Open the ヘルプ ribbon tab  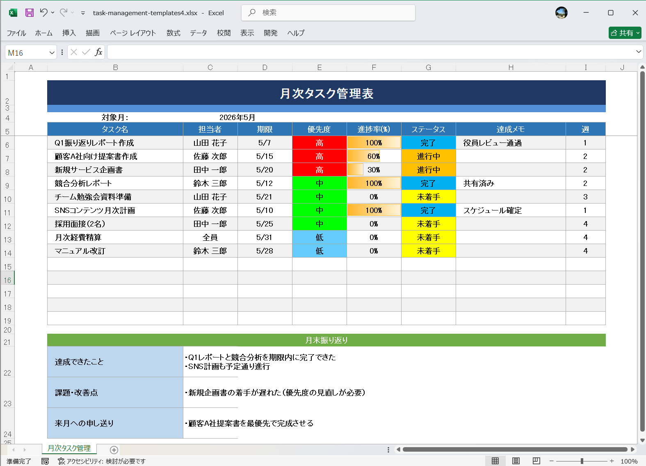click(296, 33)
